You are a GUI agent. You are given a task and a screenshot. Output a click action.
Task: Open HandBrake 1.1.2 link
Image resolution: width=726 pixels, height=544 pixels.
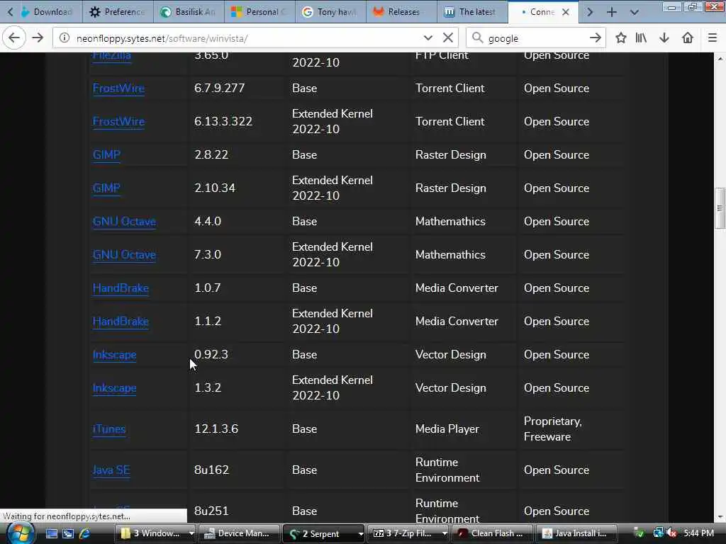point(121,322)
